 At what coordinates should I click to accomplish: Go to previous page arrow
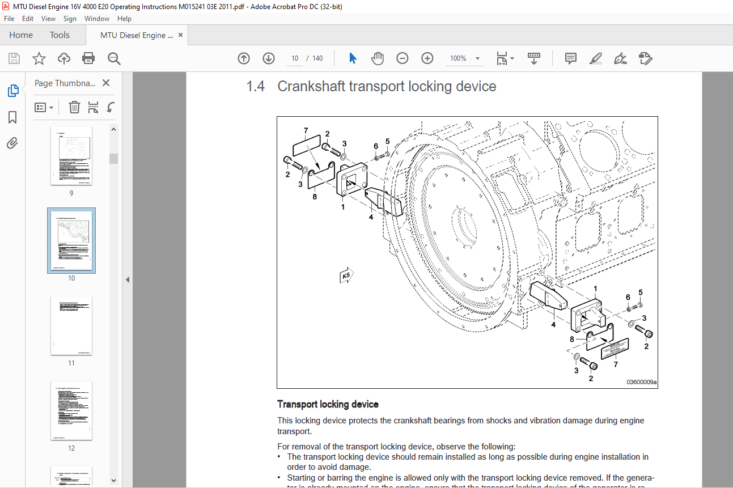244,58
